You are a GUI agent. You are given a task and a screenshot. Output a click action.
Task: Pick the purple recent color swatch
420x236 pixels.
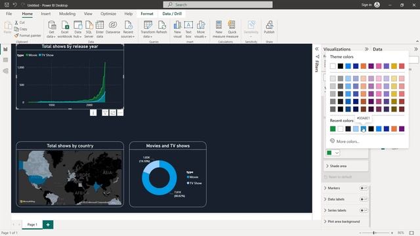point(402,128)
